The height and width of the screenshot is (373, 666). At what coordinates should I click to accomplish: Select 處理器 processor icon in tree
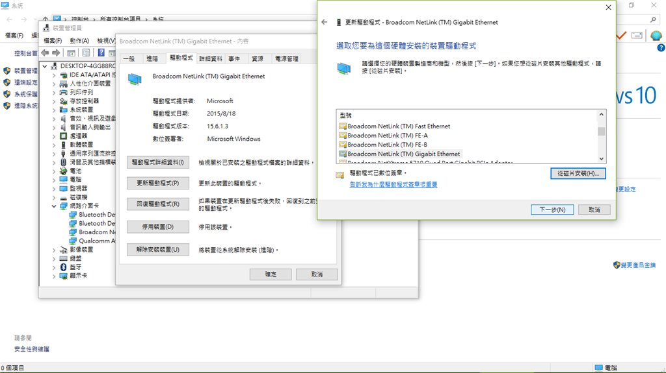63,136
